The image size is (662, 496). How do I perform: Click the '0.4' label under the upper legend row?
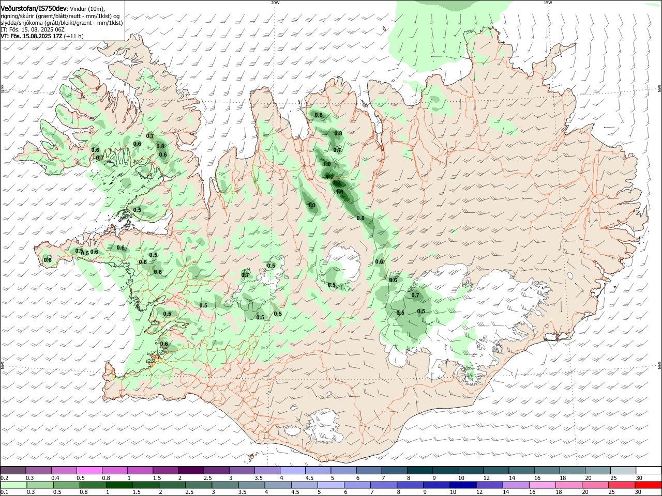coord(56,478)
